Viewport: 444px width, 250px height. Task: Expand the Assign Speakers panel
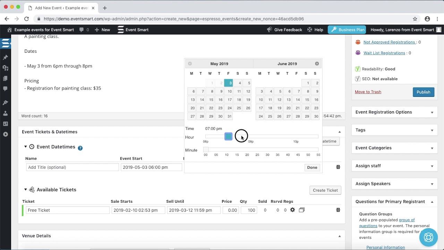432,184
